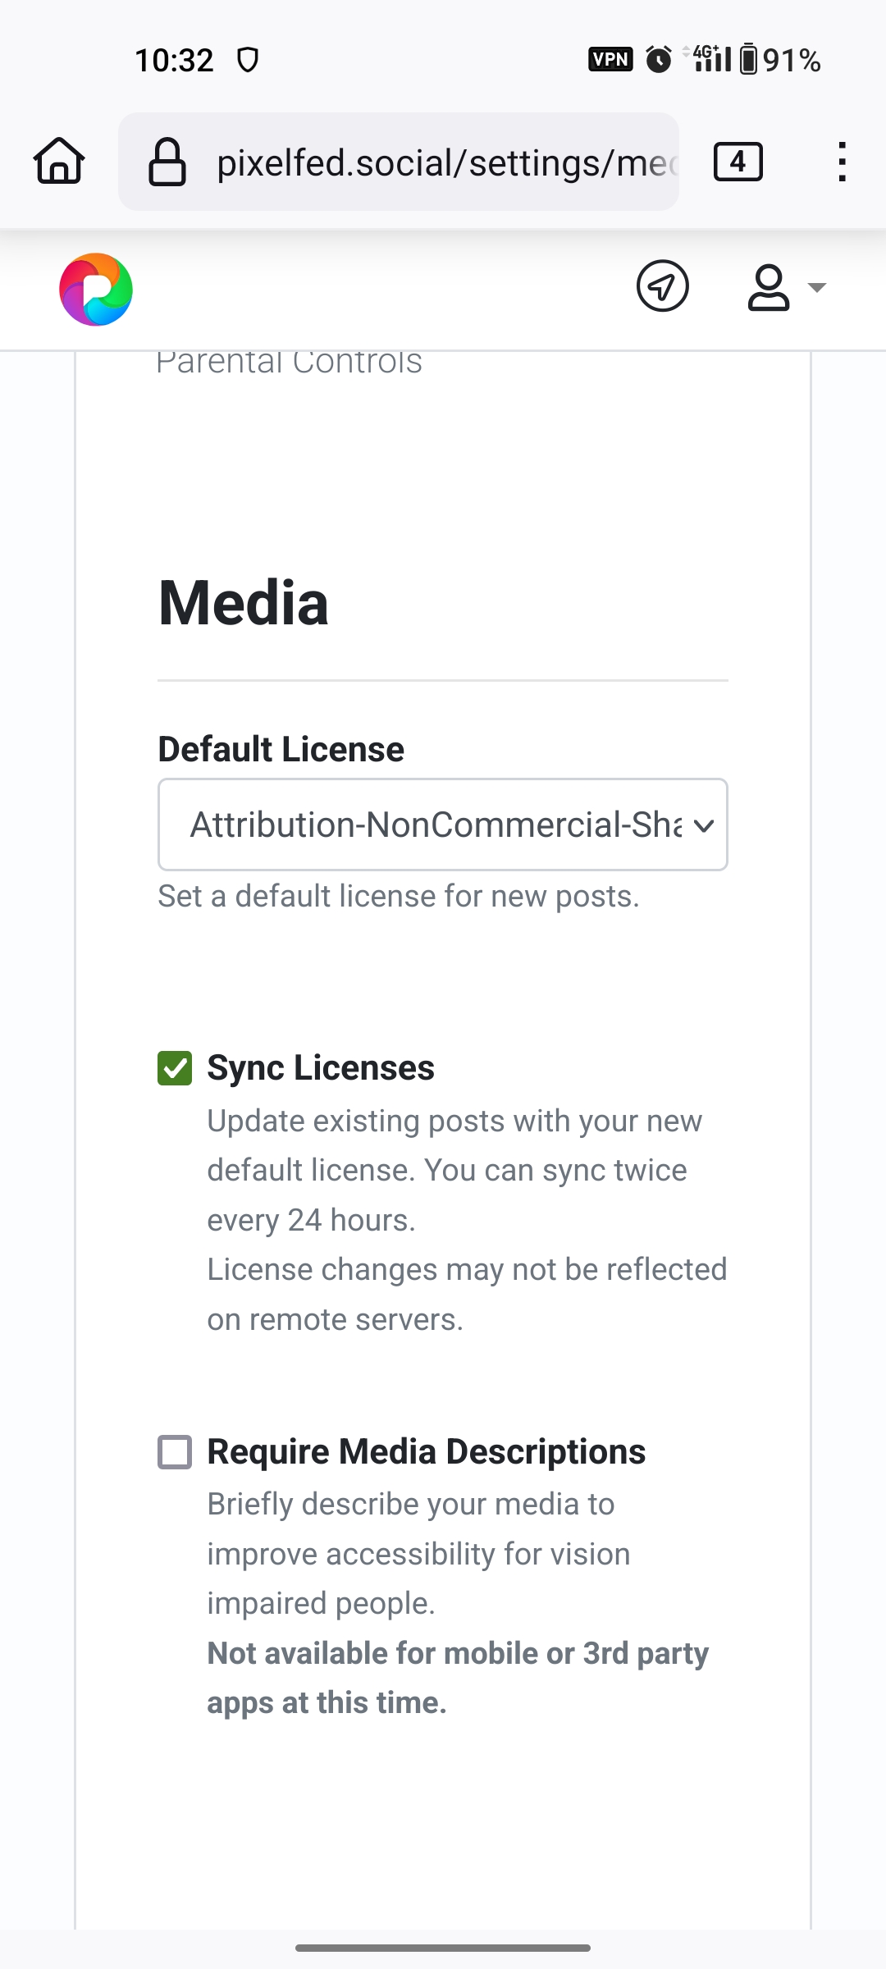Tap the battery 91% indicator
The width and height of the screenshot is (886, 1969).
click(x=779, y=60)
